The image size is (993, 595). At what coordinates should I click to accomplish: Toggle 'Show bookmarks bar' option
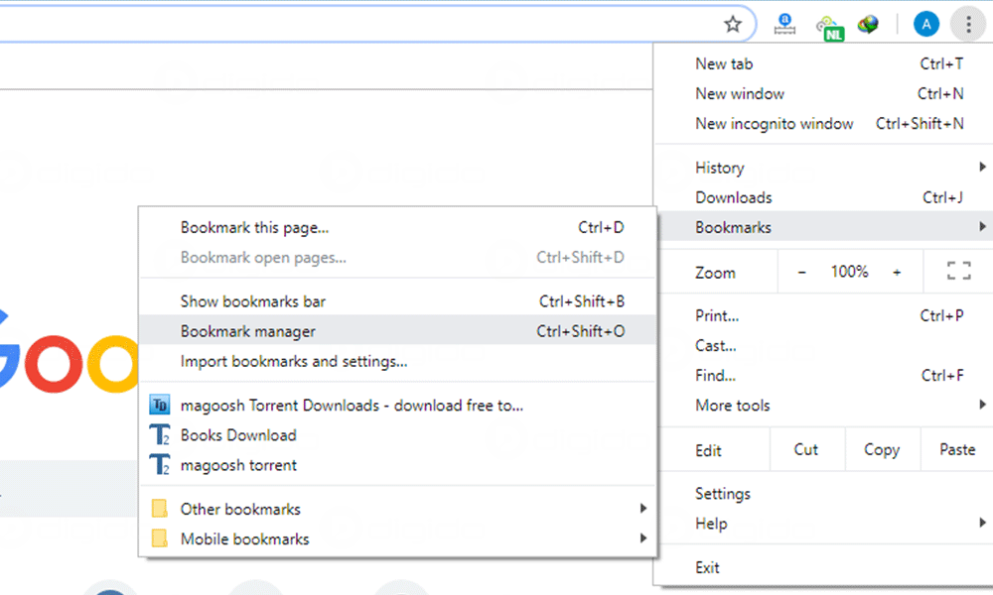click(253, 301)
